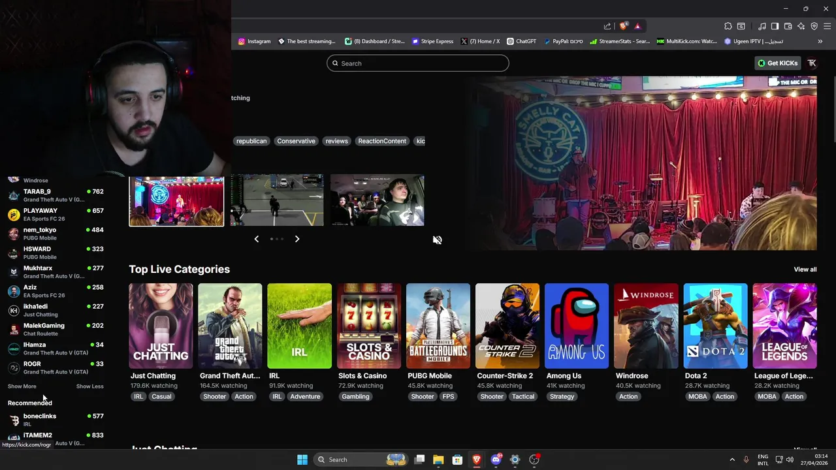Open Discord from the taskbar

[496, 460]
